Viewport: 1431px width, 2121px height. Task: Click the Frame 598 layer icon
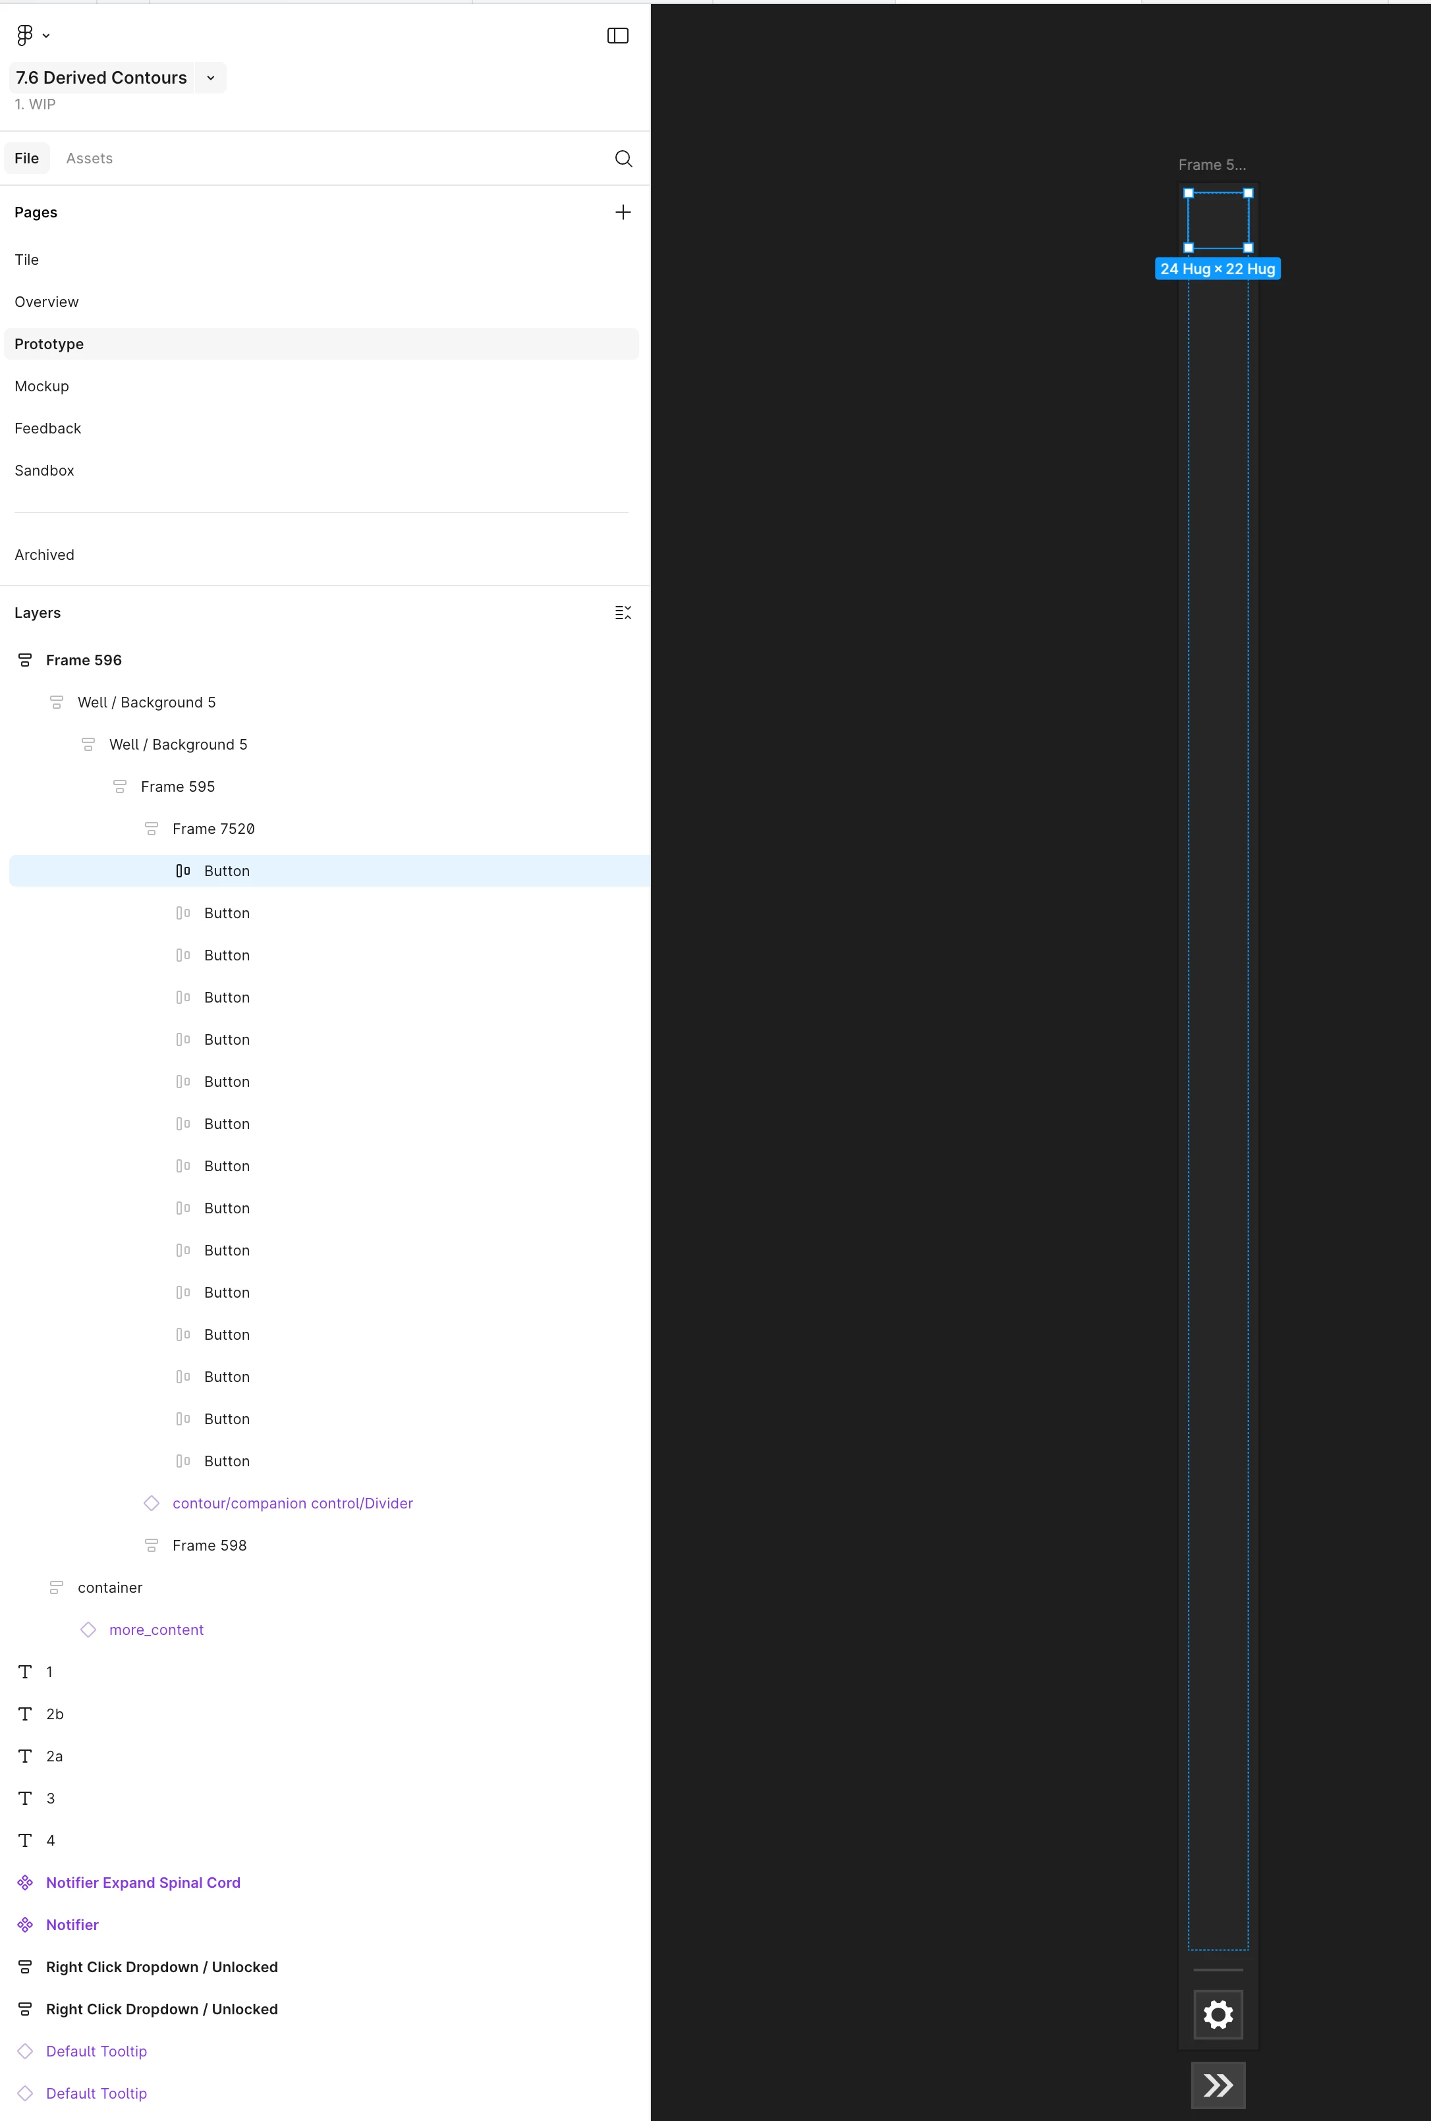pyautogui.click(x=152, y=1545)
